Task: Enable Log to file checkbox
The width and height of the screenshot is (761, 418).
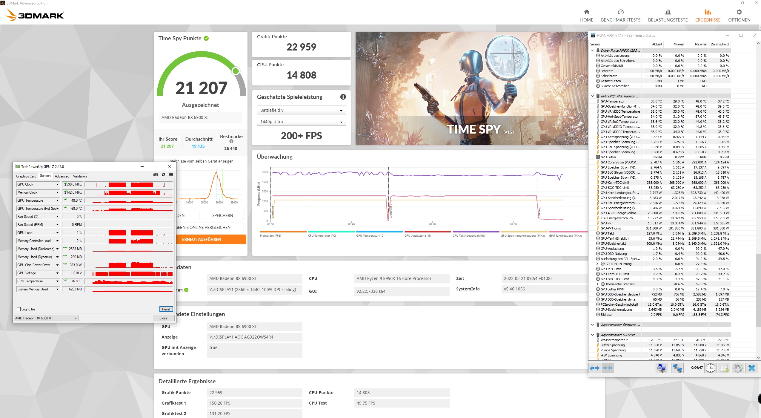Action: (x=19, y=309)
